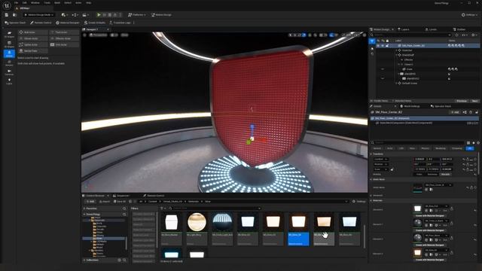This screenshot has width=482, height=271.
Task: Toggle the Scale lock ratio icon
Action: (x=392, y=169)
